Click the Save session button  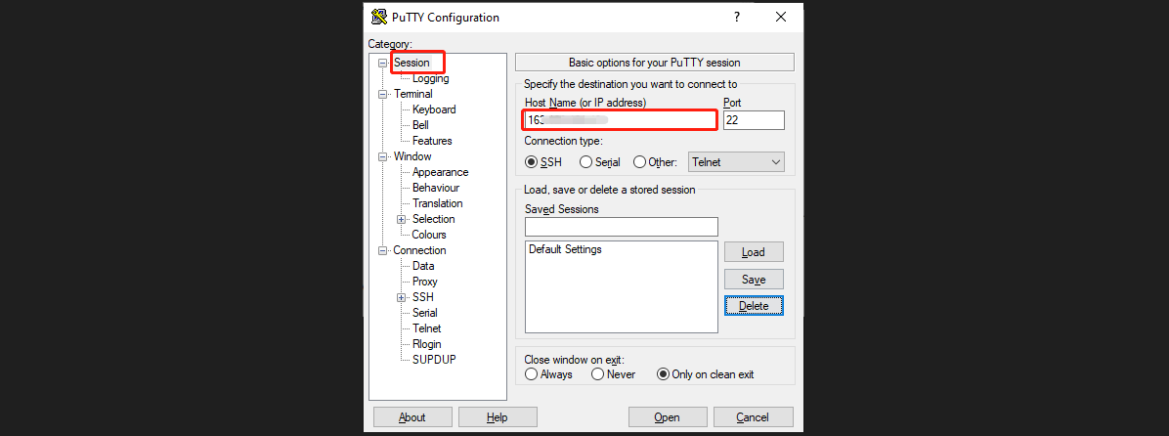pyautogui.click(x=753, y=280)
